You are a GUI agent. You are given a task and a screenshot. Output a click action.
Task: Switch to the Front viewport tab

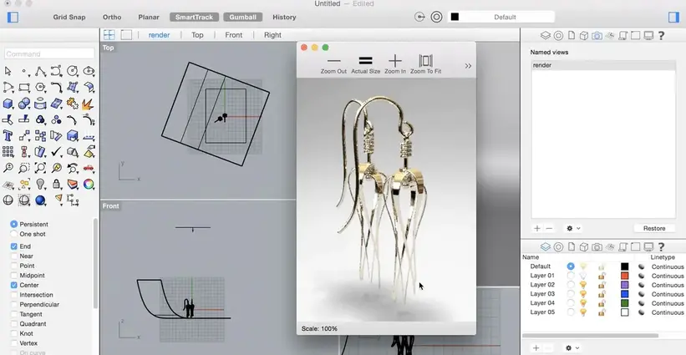[x=234, y=35]
